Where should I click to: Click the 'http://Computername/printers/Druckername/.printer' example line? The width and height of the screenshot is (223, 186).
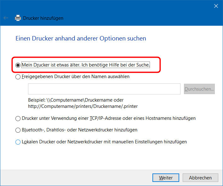pyautogui.click(x=83, y=106)
